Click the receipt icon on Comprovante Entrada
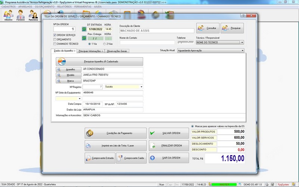The height and width of the screenshot is (187, 299). click(89, 158)
